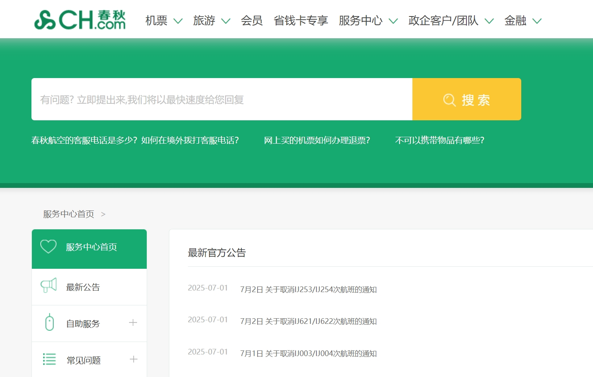Click the 最新官方公告 heading
This screenshot has width=593, height=377.
click(217, 253)
